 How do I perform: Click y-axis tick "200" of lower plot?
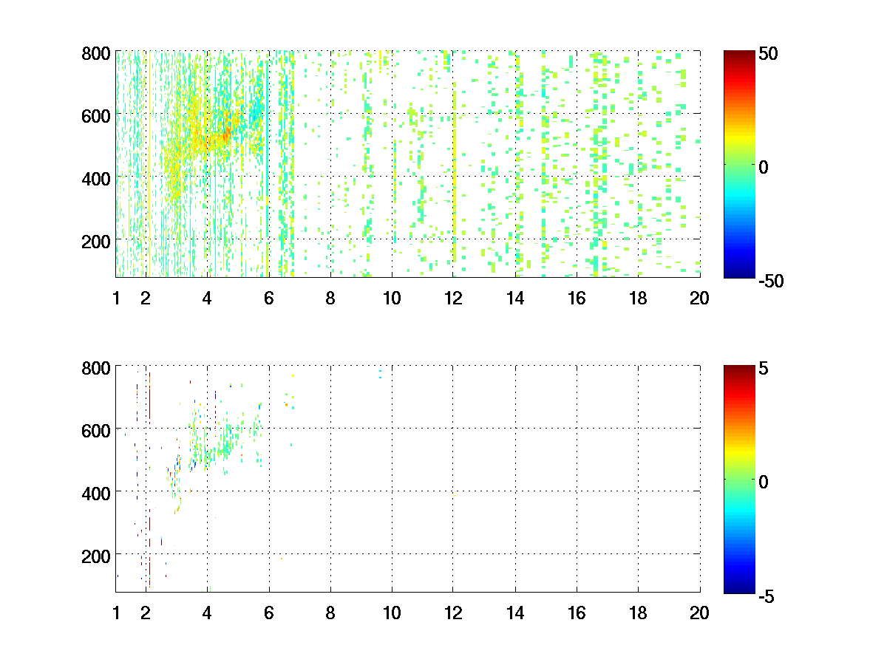(x=97, y=555)
